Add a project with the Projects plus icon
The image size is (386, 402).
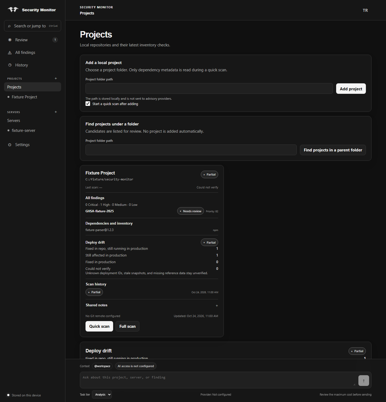pyautogui.click(x=56, y=79)
